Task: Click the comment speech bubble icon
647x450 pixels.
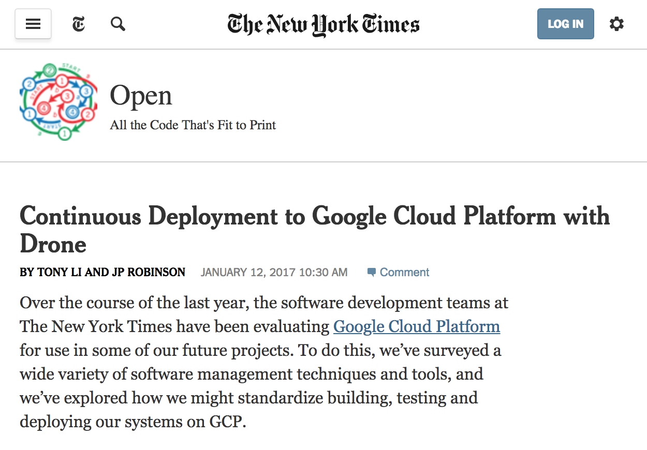Action: click(371, 272)
